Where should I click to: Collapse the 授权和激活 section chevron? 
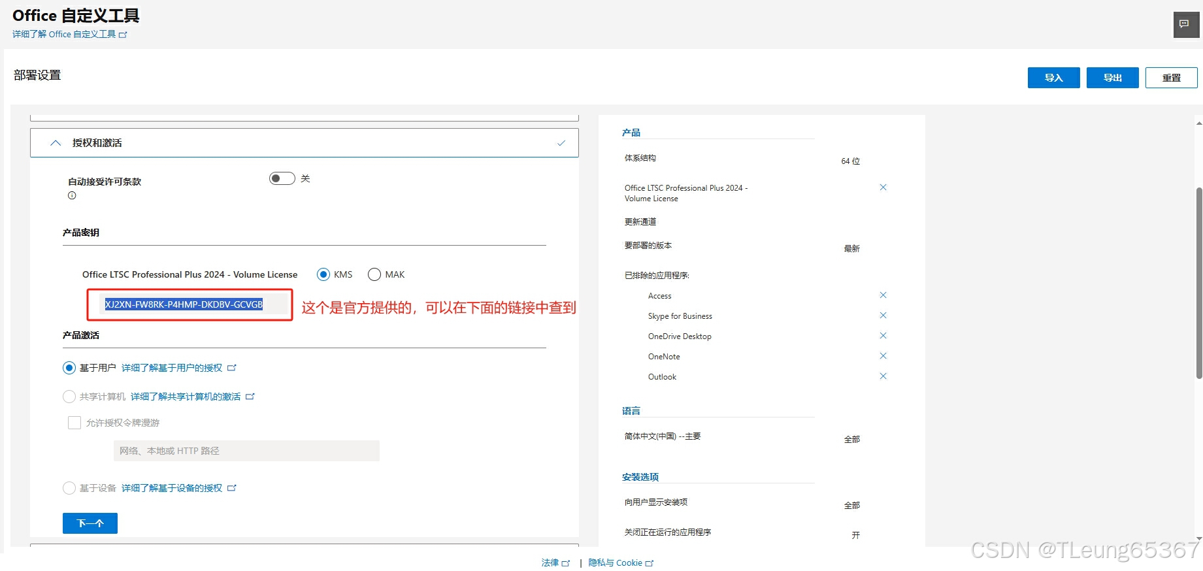click(56, 143)
